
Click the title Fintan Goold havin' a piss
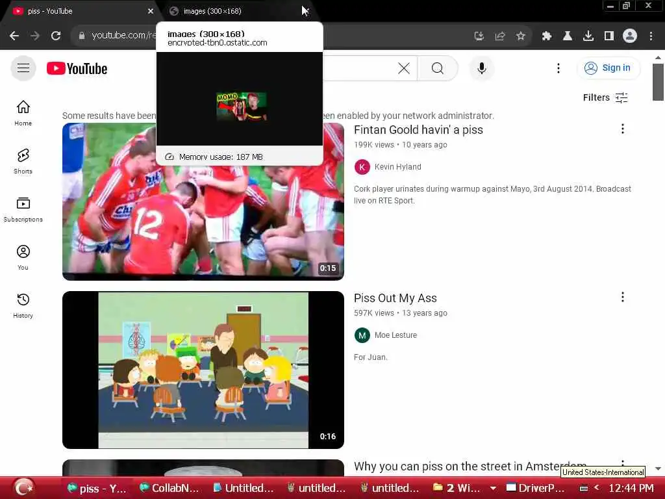418,130
